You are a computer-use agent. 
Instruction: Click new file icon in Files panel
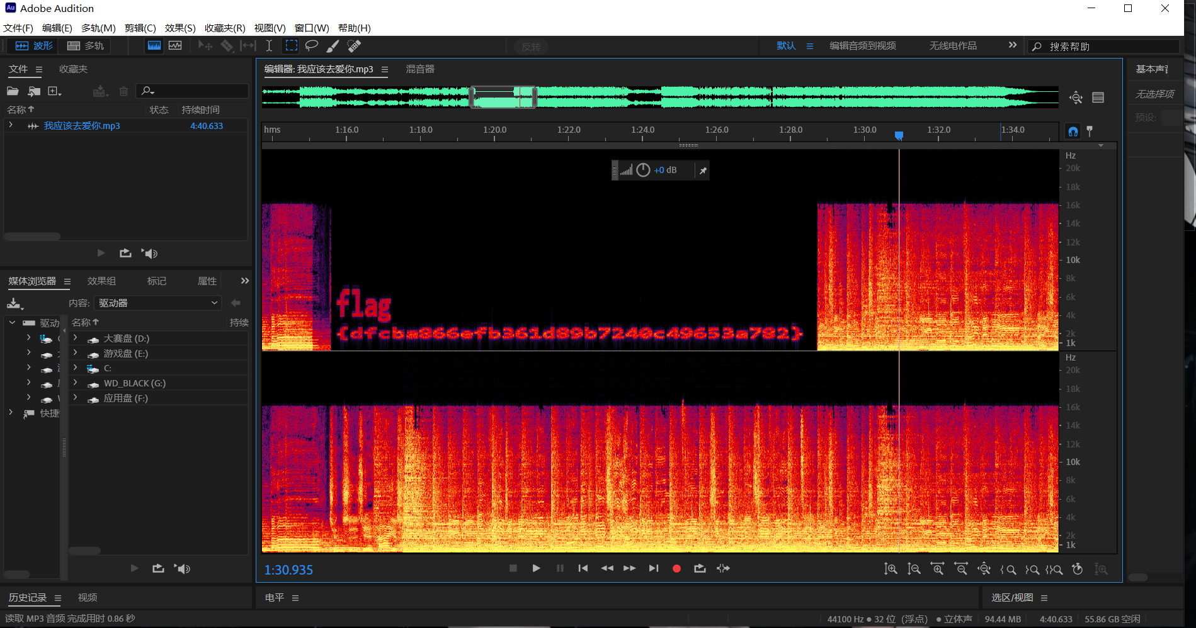[x=55, y=91]
